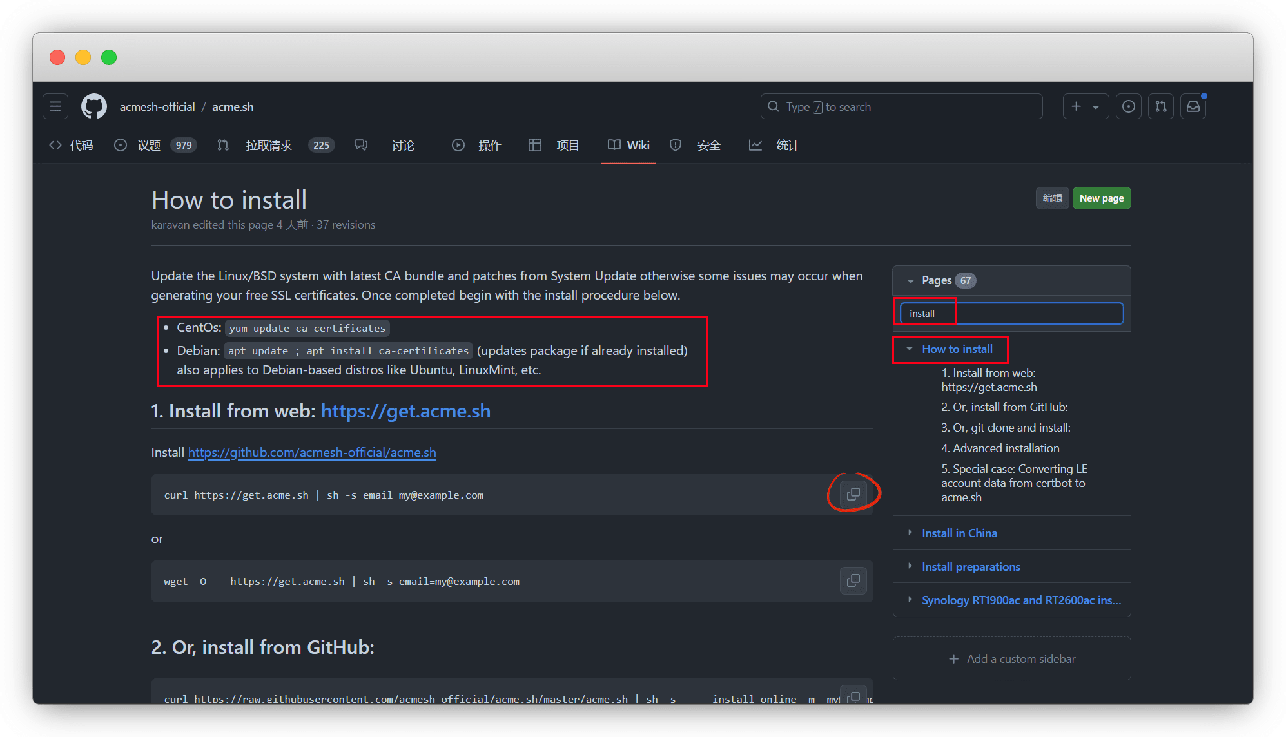Open pull requests icon in header
Viewport: 1286px width, 737px height.
pos(1160,106)
